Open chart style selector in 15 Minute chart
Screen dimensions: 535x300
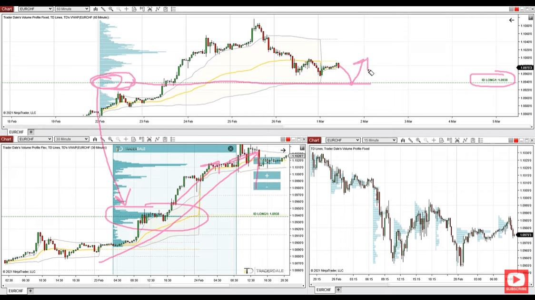click(x=403, y=140)
